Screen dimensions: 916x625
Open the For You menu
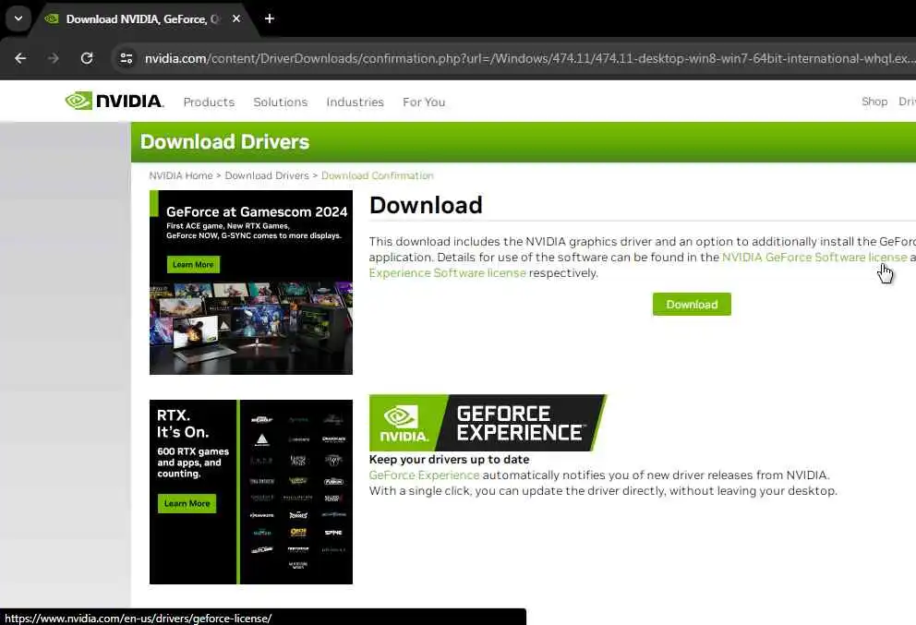pyautogui.click(x=424, y=102)
